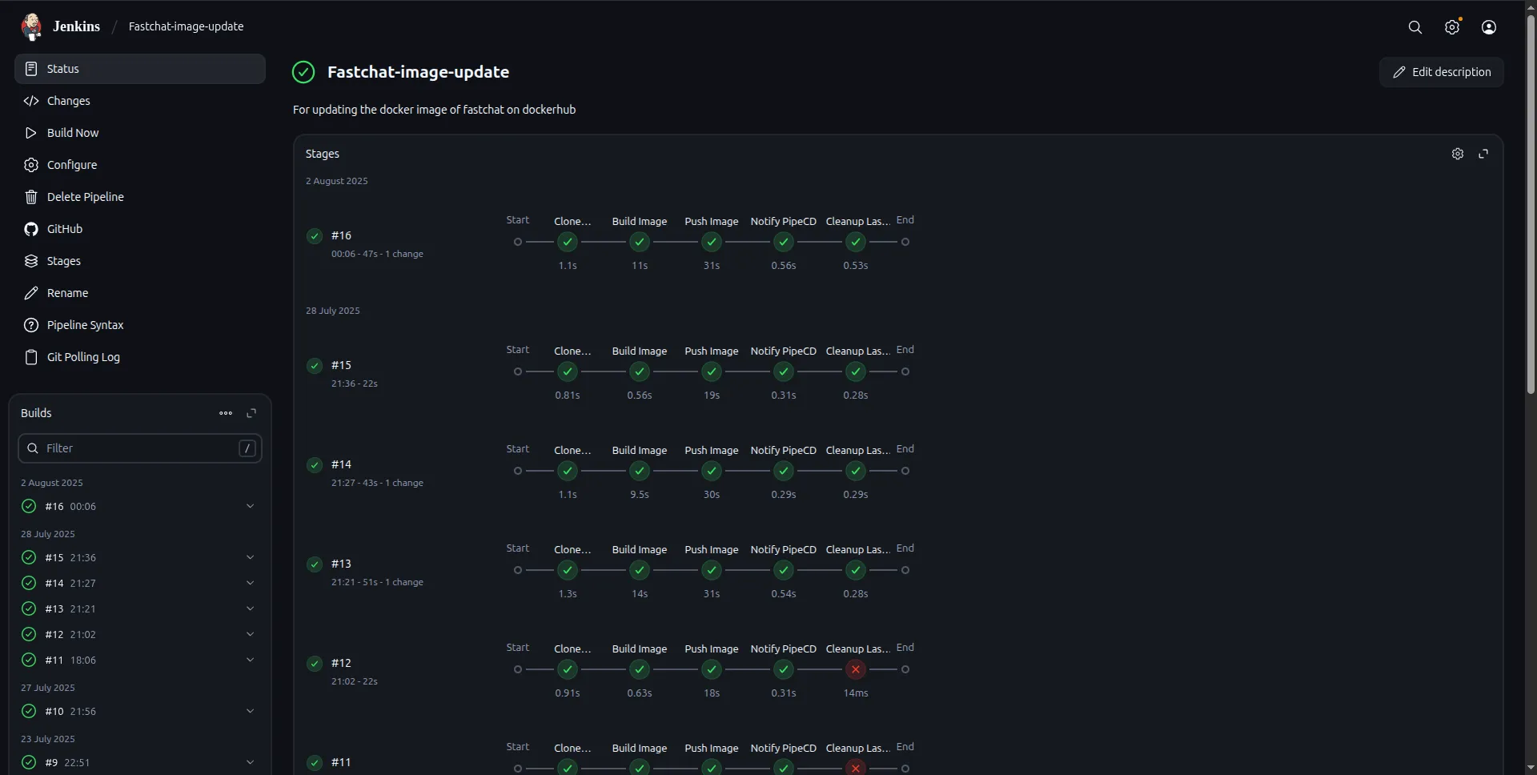Image resolution: width=1537 pixels, height=775 pixels.
Task: Click build #15 Clone stage checkmark
Action: click(568, 371)
